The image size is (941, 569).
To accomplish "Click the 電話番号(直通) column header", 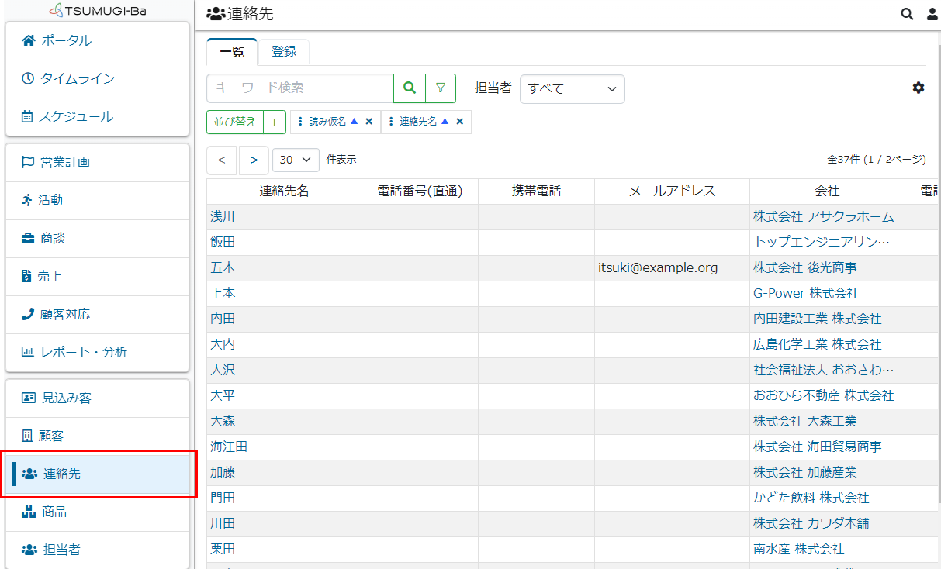I will pos(420,191).
